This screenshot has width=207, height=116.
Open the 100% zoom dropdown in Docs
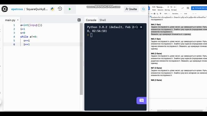167,14
